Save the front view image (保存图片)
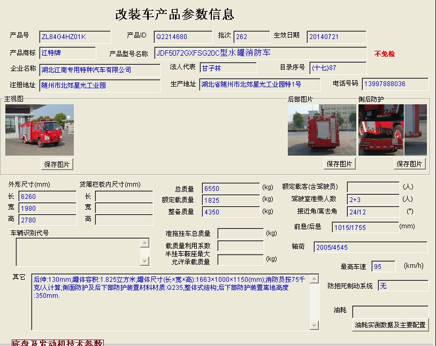Viewport: 436px width, 346px height. 57,164
